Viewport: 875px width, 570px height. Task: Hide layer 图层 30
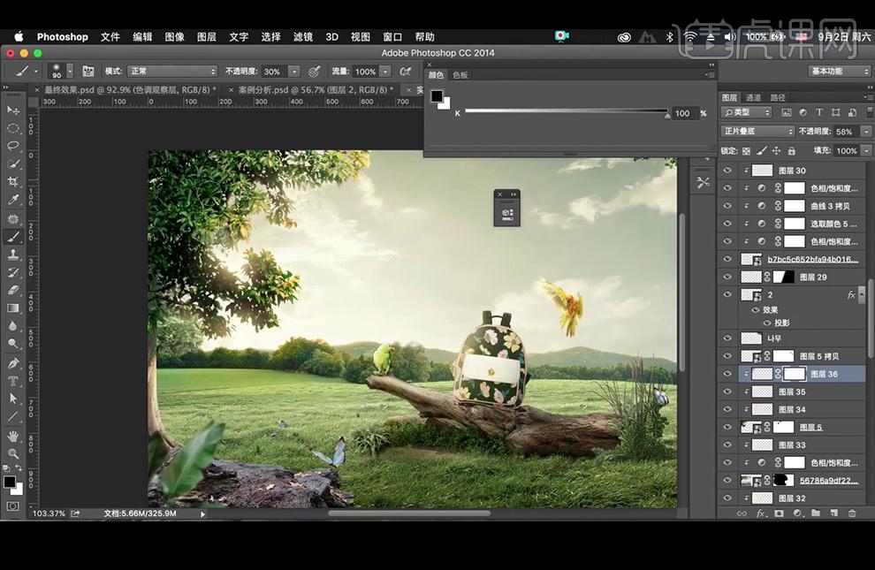coord(727,171)
